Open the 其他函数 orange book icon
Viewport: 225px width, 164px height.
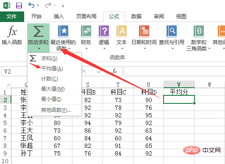tap(221, 31)
